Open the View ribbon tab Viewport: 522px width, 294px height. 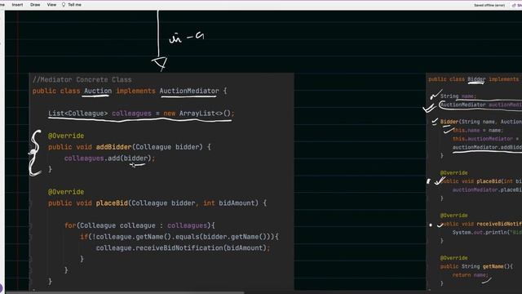point(51,5)
